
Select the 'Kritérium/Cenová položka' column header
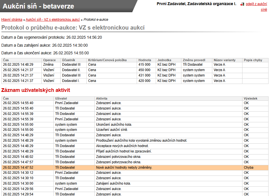click(107, 60)
